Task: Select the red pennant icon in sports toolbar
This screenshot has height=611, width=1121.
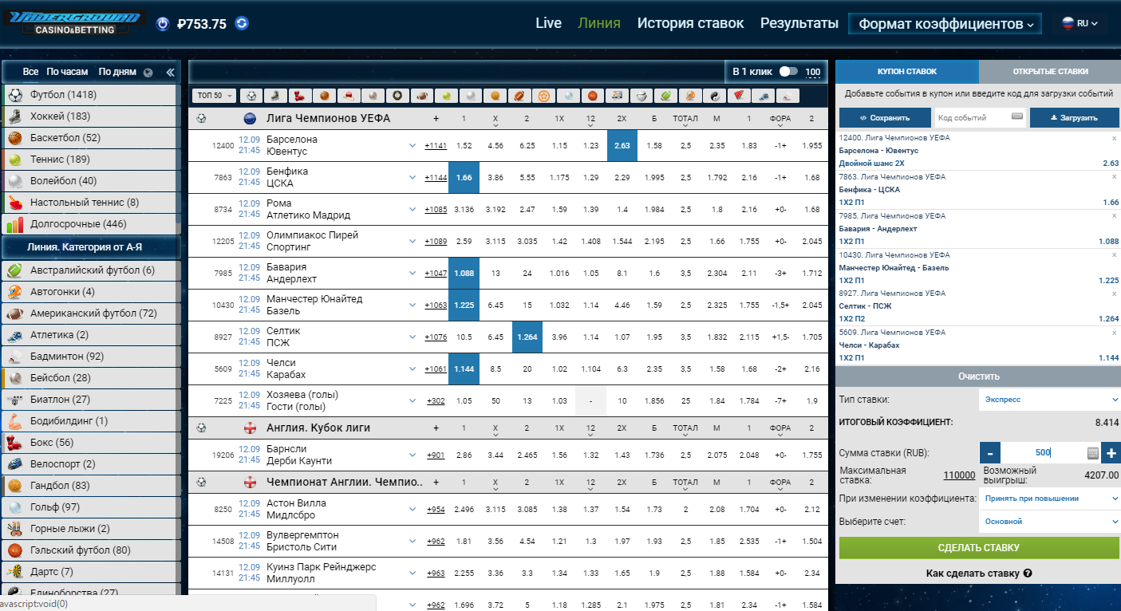Action: [x=739, y=96]
